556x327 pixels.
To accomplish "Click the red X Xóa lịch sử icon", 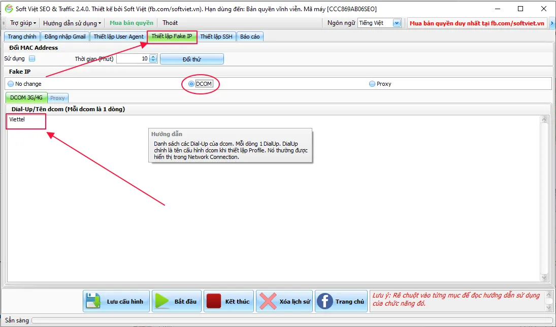I will pyautogui.click(x=268, y=301).
